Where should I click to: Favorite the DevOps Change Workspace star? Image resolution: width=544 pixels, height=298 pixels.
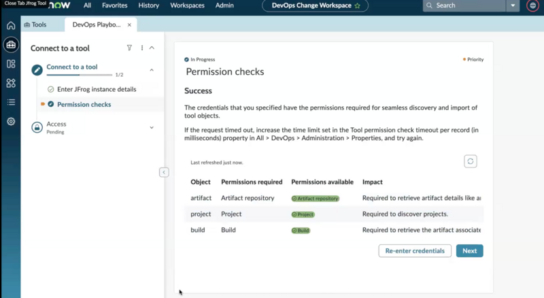pos(358,5)
